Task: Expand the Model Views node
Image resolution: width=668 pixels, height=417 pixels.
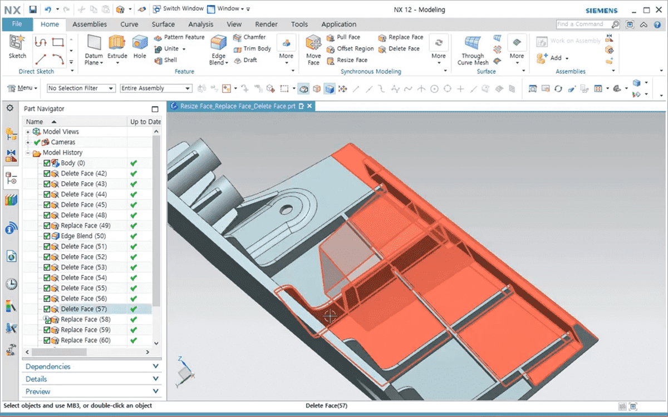Action: [28, 132]
